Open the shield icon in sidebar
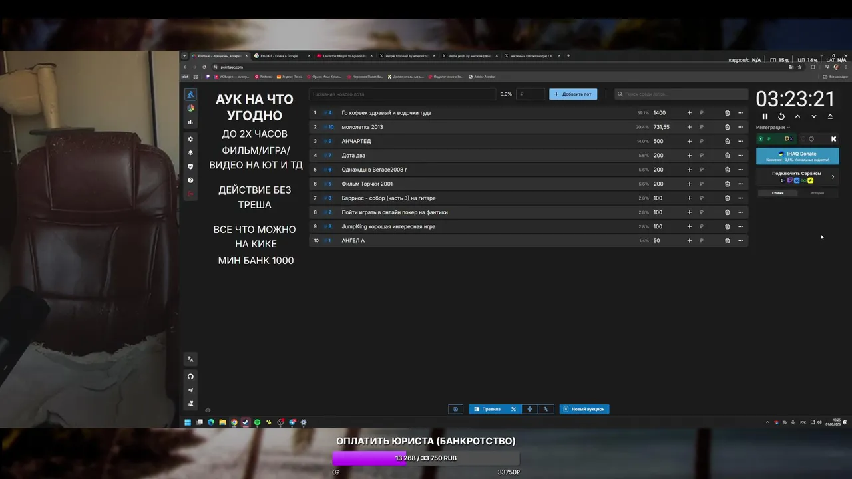Viewport: 852px width, 479px height. (x=190, y=166)
